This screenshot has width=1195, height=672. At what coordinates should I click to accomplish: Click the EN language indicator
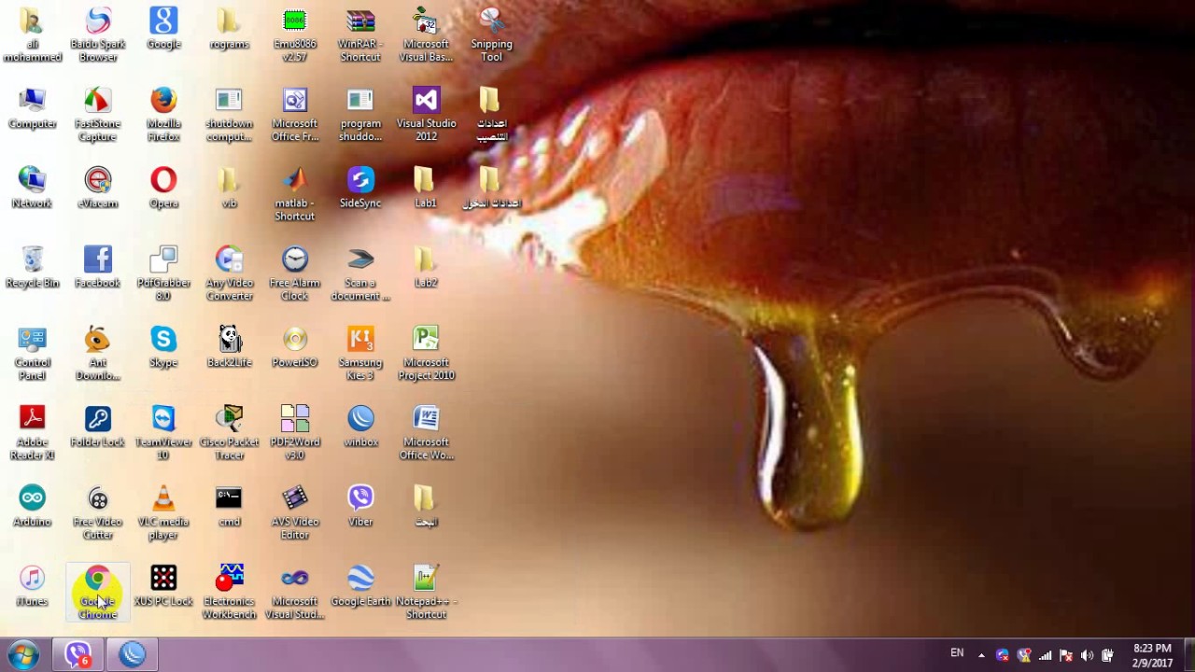pos(957,653)
